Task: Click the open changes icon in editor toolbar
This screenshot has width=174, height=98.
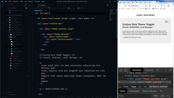Action: pos(108,5)
